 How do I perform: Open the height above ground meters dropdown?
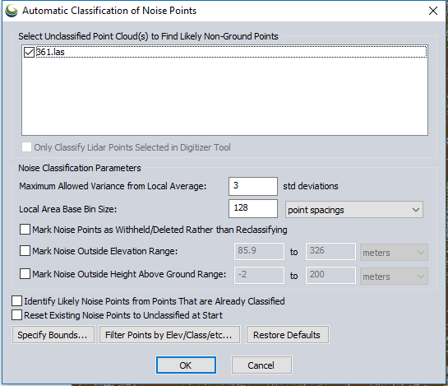click(394, 276)
